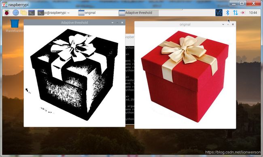Select 'Adaptive threshold' taskbar entry

(x=138, y=13)
